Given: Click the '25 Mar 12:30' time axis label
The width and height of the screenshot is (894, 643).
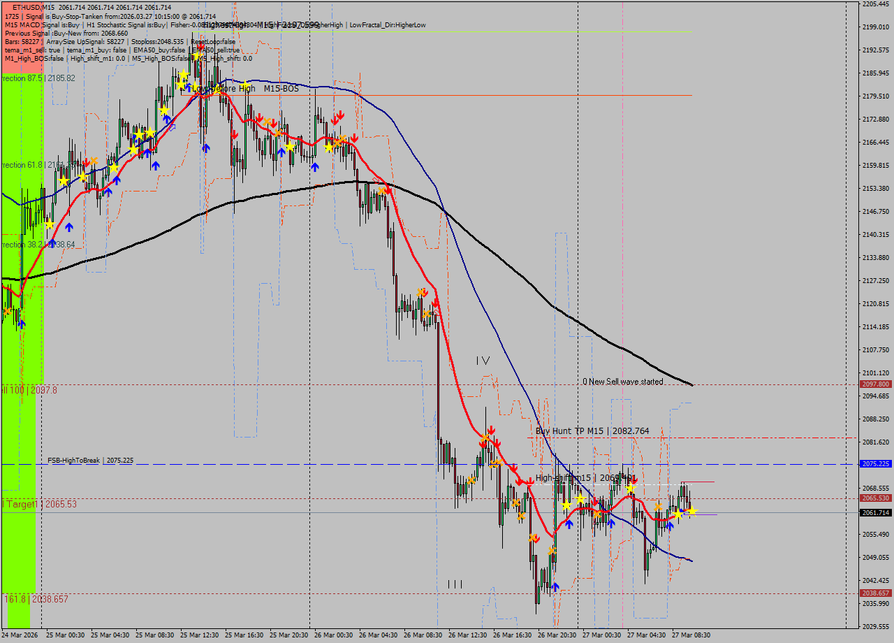Looking at the screenshot, I should pos(199,635).
